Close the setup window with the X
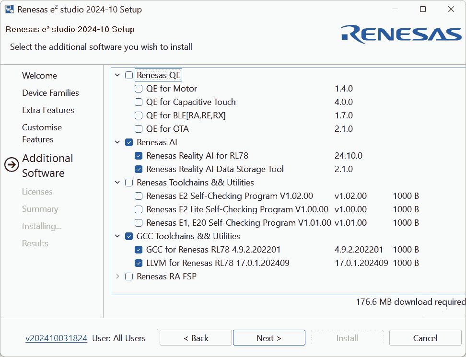The height and width of the screenshot is (357, 466). [451, 10]
